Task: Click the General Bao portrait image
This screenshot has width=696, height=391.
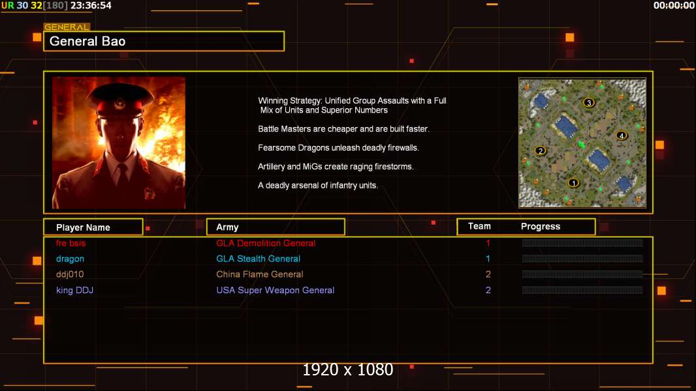Action: 119,143
